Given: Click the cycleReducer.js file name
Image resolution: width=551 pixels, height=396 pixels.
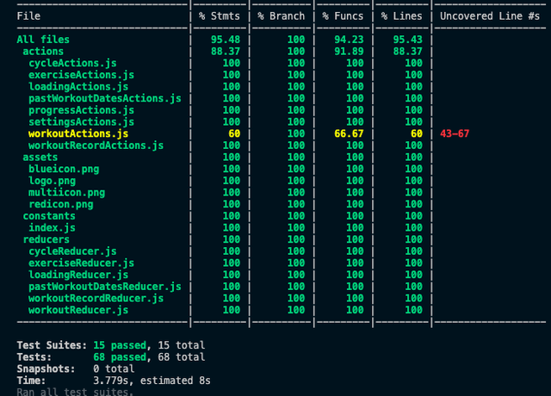Looking at the screenshot, I should point(72,251).
